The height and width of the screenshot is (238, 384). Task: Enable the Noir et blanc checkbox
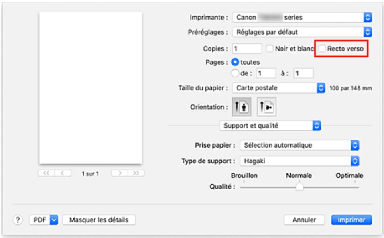(269, 49)
